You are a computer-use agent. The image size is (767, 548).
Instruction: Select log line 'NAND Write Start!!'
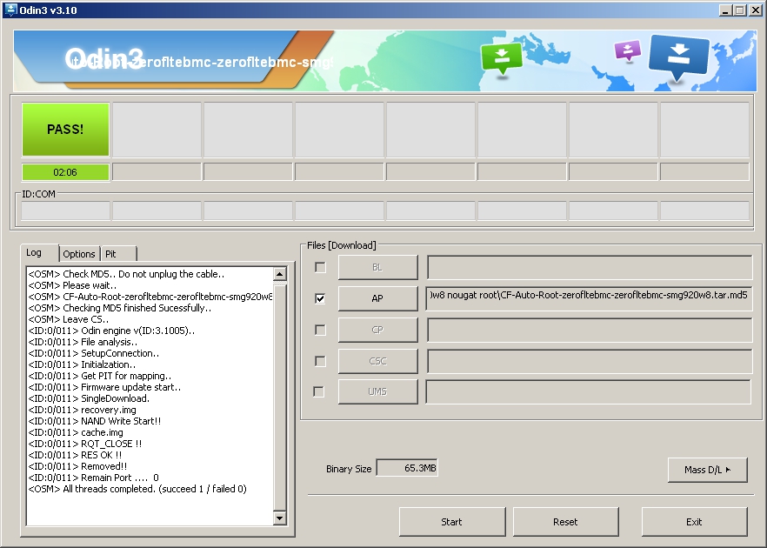[95, 421]
